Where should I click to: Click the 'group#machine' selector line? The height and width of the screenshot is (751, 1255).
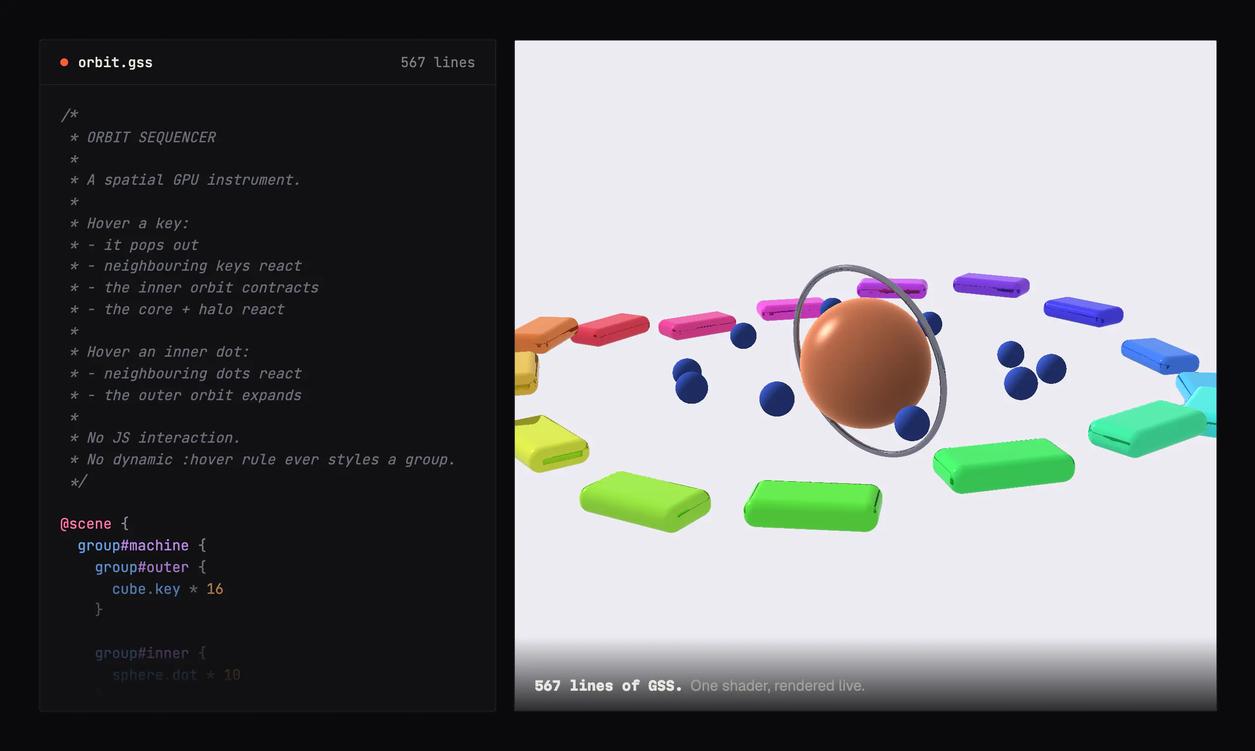[x=142, y=545]
